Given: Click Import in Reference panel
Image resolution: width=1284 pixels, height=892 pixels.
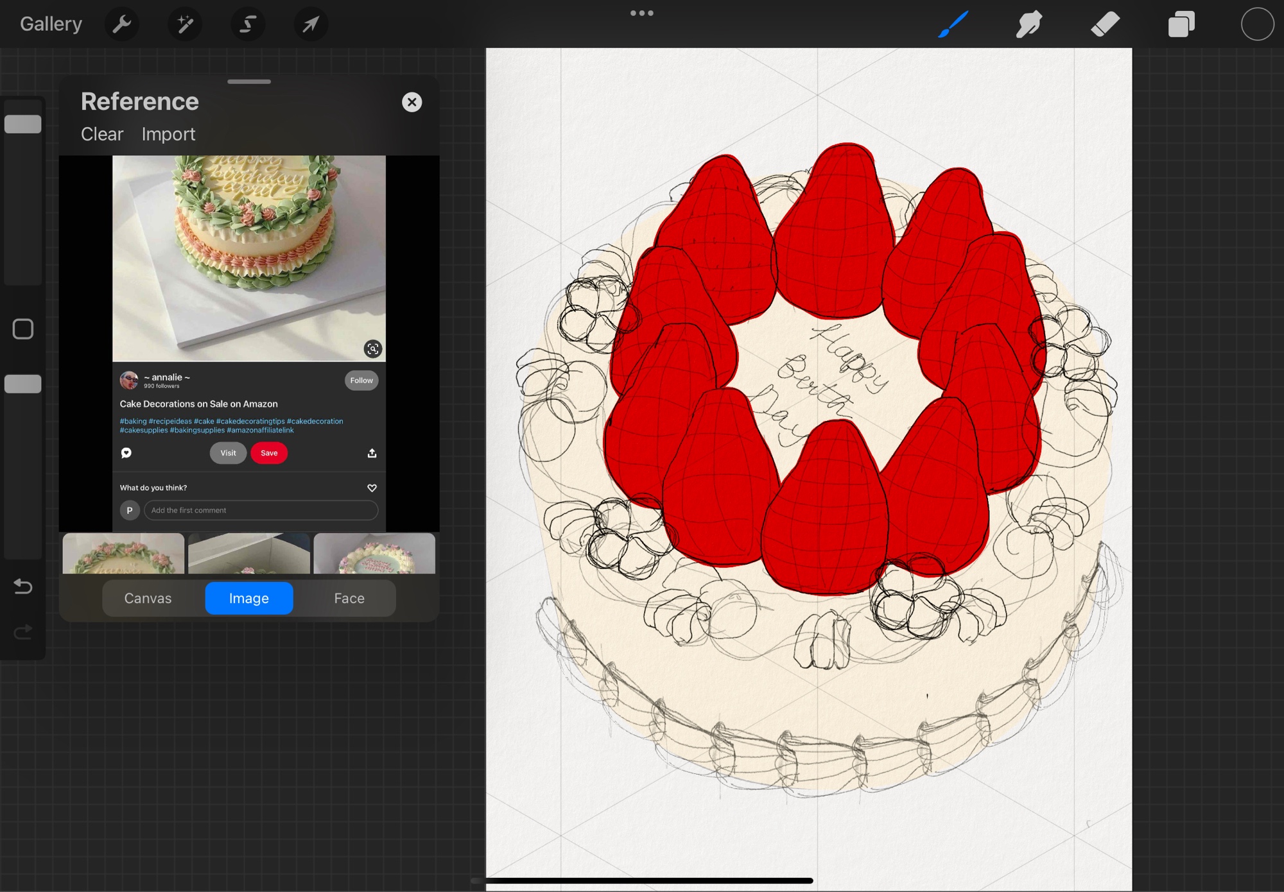Looking at the screenshot, I should click(x=168, y=134).
